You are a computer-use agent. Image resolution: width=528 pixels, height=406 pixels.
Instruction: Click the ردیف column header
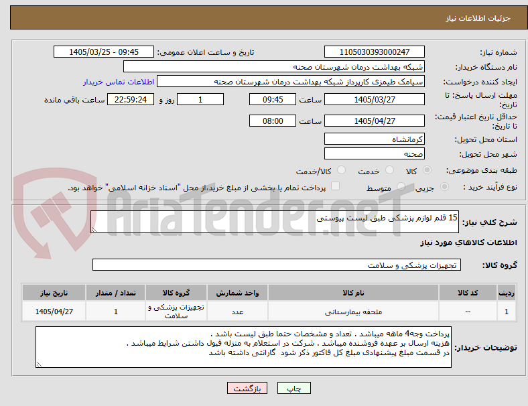(x=506, y=293)
